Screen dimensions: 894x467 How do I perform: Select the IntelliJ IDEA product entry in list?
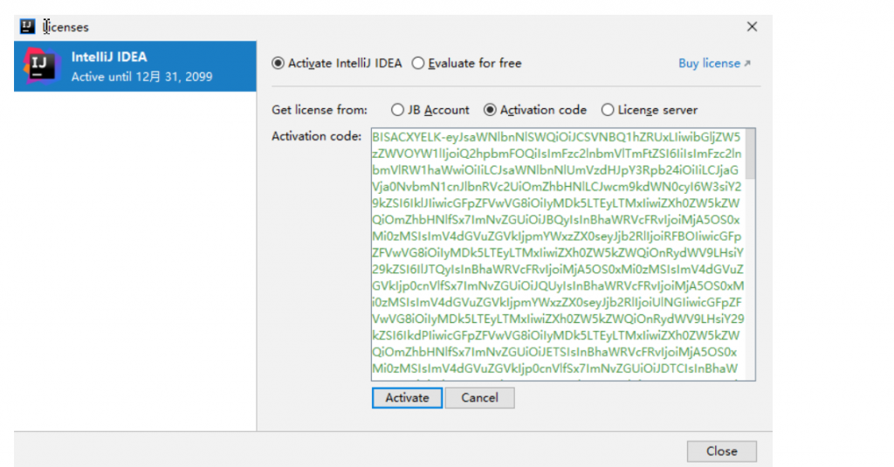click(135, 66)
